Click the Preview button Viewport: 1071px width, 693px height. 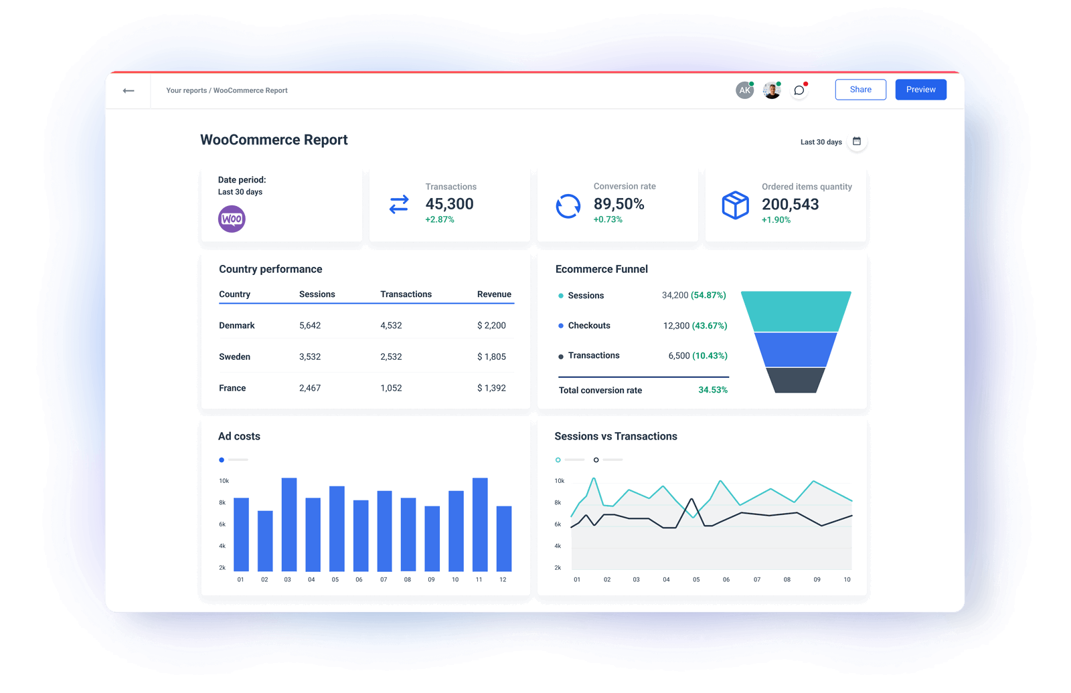tap(921, 90)
